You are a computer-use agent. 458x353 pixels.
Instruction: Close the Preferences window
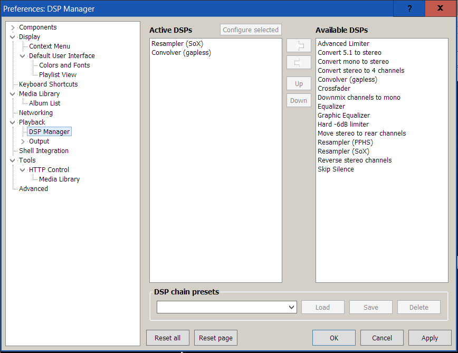click(440, 8)
